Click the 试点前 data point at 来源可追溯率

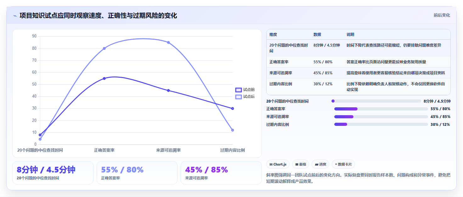(x=168, y=90)
